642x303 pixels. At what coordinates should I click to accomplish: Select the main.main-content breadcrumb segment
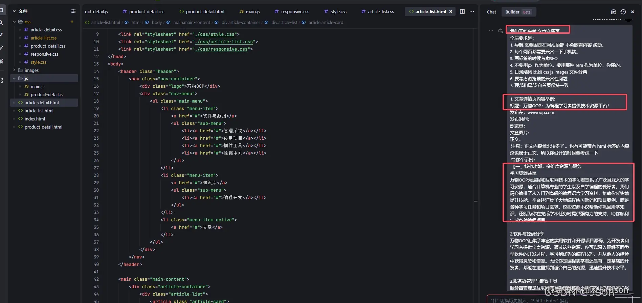pos(192,22)
